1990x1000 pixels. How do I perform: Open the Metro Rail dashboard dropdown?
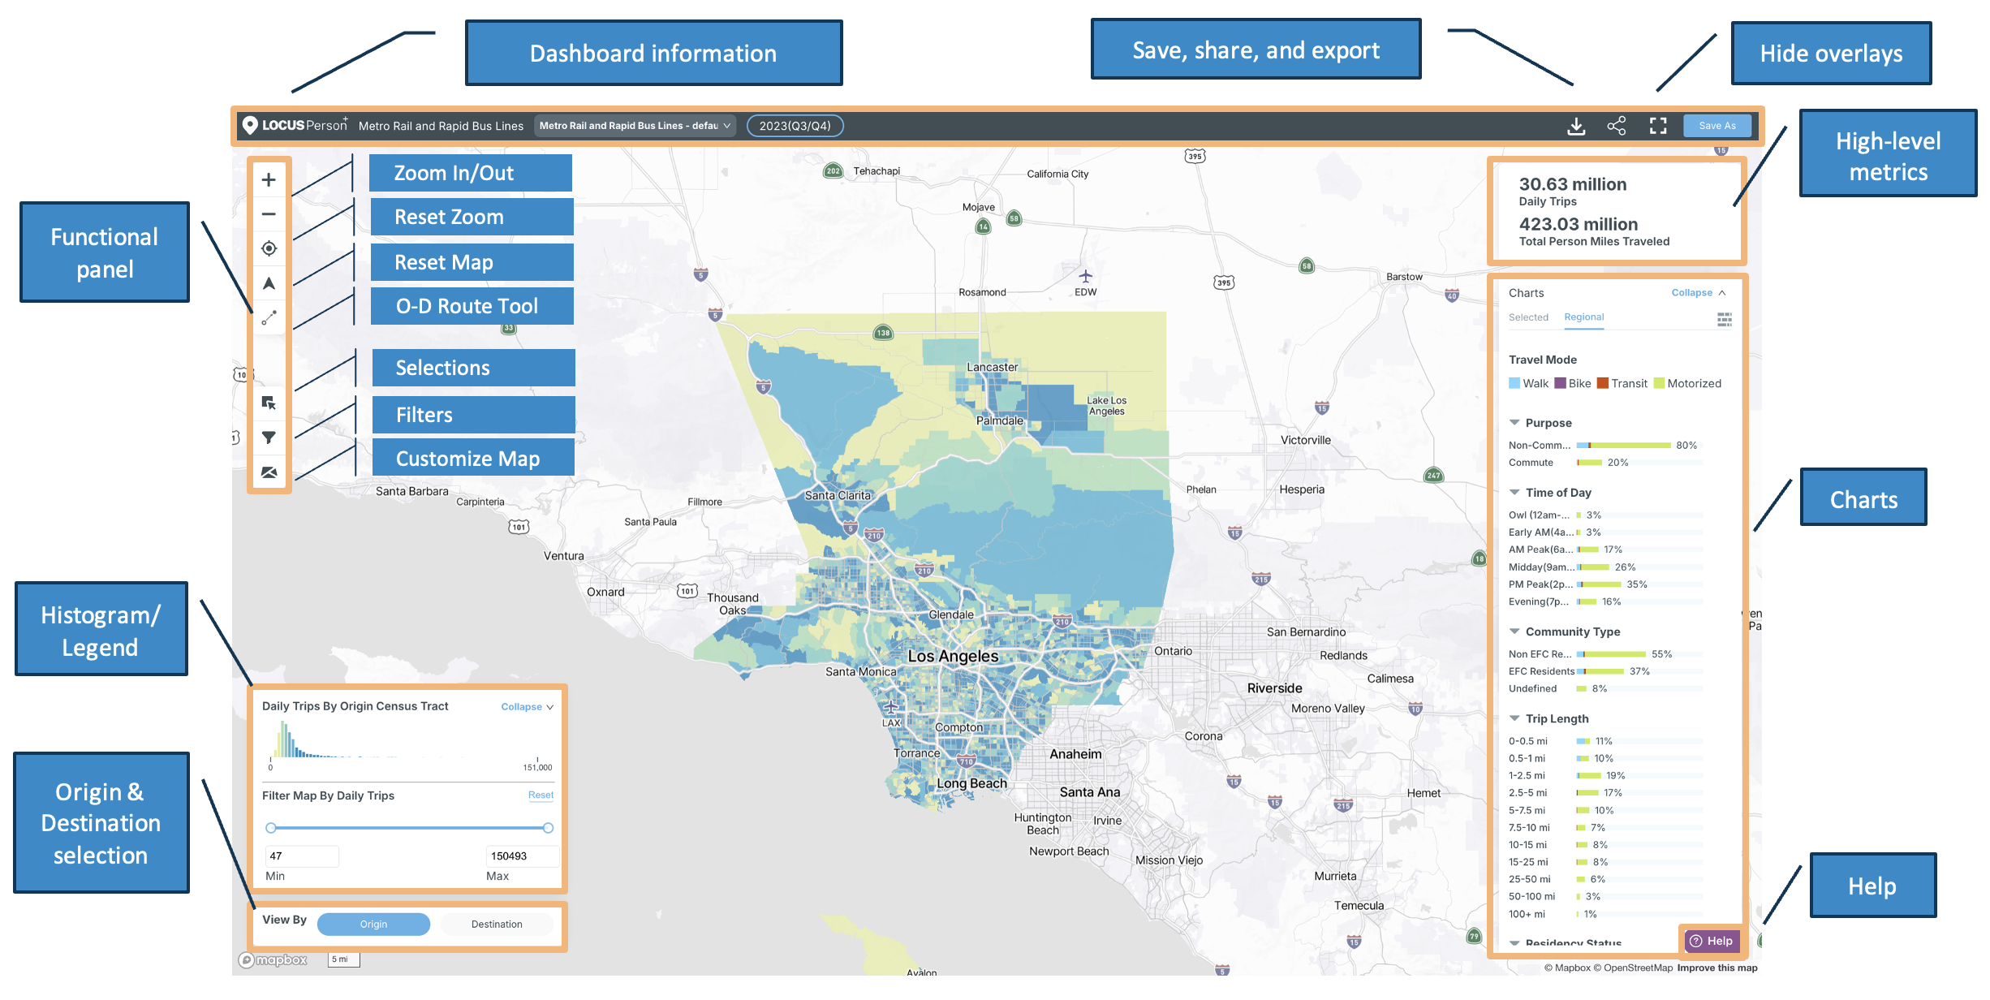pos(635,126)
